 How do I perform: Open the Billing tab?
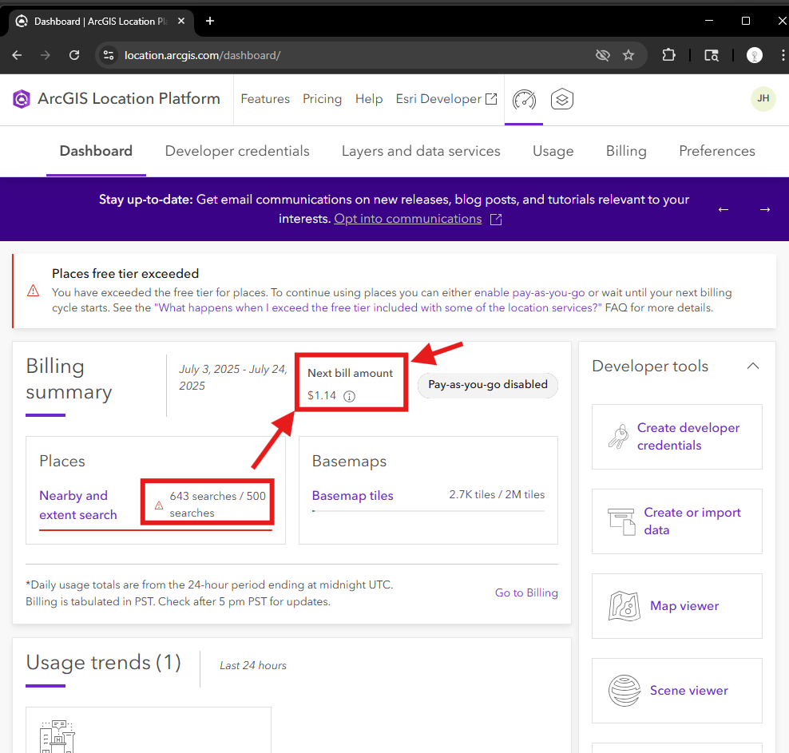tap(626, 151)
